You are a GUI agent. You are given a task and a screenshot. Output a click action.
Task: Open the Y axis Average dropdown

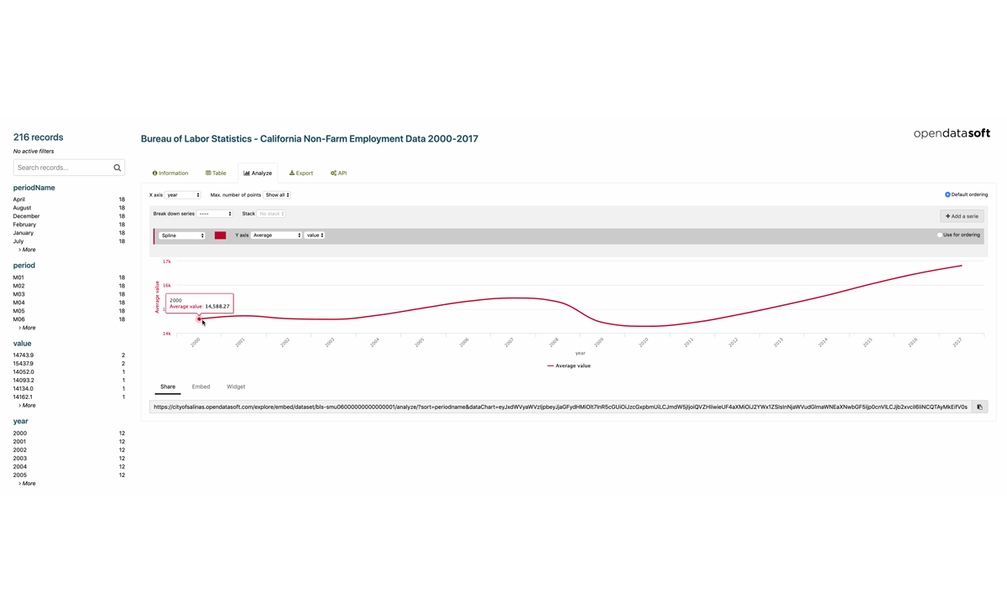coord(276,236)
